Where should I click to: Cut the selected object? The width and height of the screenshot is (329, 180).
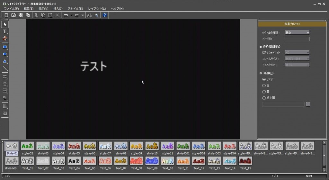point(36,15)
